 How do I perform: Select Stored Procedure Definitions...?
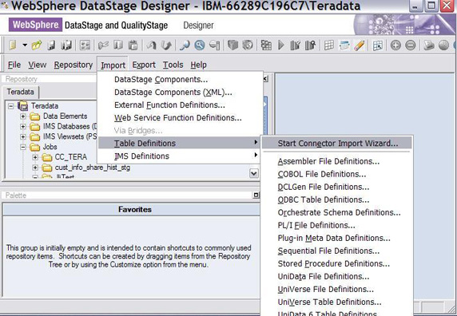click(x=337, y=263)
